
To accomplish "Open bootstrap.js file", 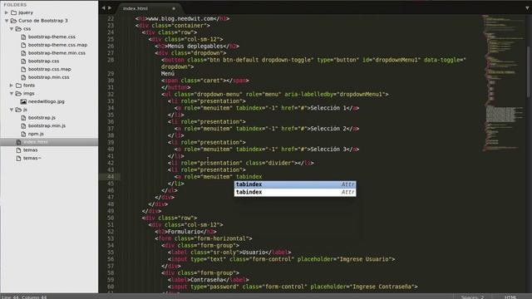I will tap(42, 118).
